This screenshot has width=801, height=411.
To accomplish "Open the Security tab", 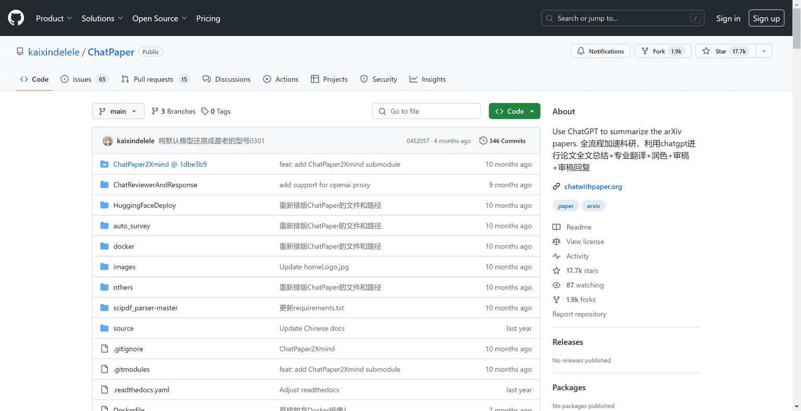I will pos(379,79).
